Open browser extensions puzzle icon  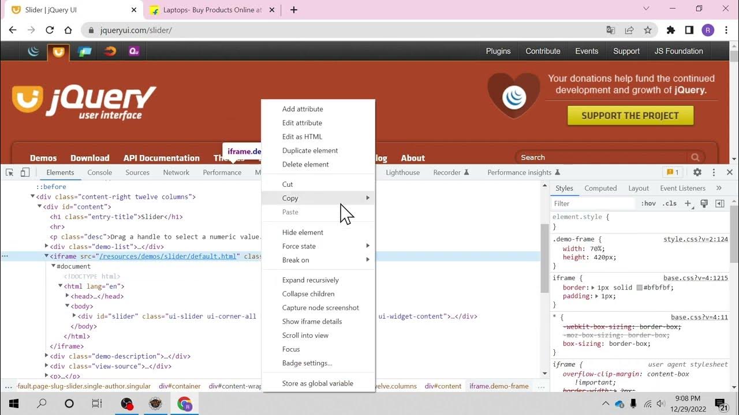tap(671, 30)
